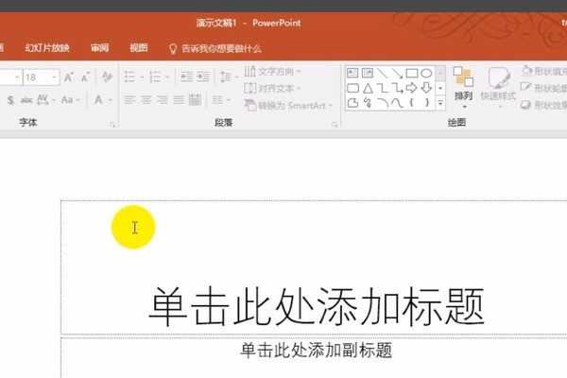Select the straight line shape

pyautogui.click(x=383, y=74)
